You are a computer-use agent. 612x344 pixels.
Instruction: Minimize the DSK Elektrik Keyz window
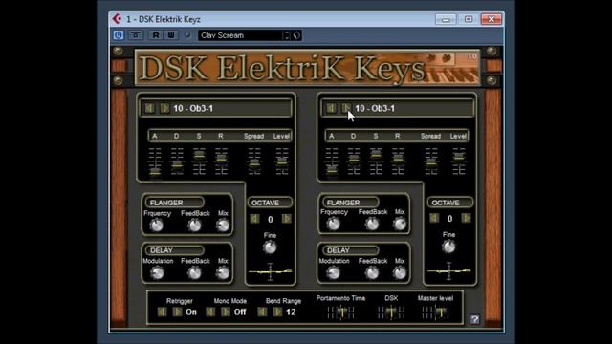[x=446, y=19]
